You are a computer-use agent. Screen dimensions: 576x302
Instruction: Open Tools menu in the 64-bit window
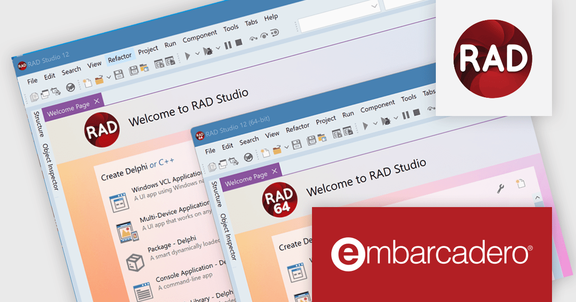408,98
